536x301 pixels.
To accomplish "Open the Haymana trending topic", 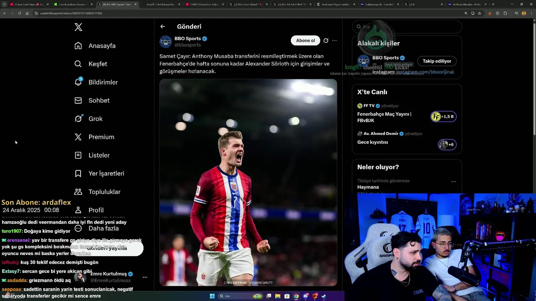I will pyautogui.click(x=368, y=187).
